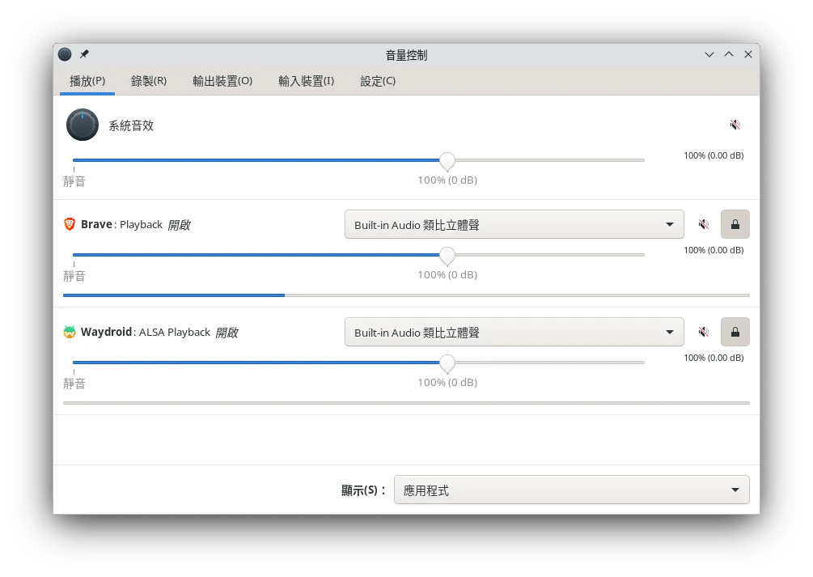Image resolution: width=813 pixels, height=577 pixels.
Task: Open the window menu icon in title bar
Action: pos(65,54)
